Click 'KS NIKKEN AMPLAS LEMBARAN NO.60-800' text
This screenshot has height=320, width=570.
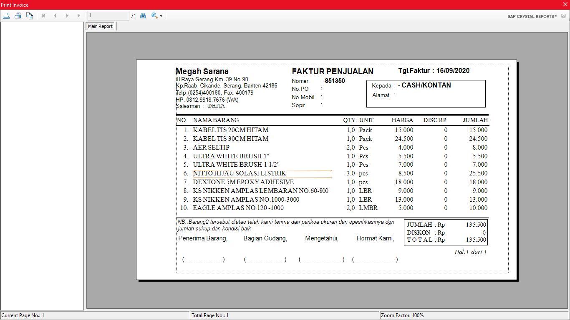(x=261, y=191)
